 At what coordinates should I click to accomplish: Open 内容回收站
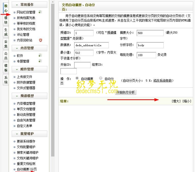(24, 40)
